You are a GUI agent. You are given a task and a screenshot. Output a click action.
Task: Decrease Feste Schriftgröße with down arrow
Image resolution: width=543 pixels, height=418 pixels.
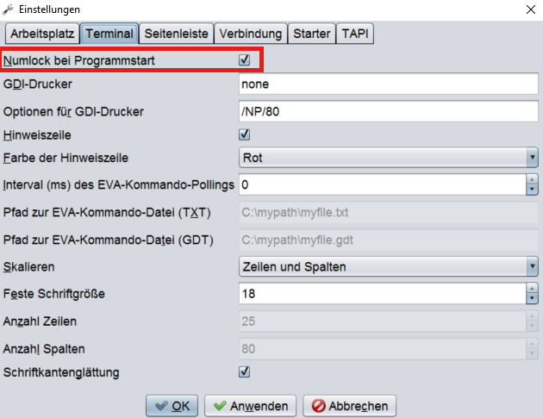click(532, 299)
